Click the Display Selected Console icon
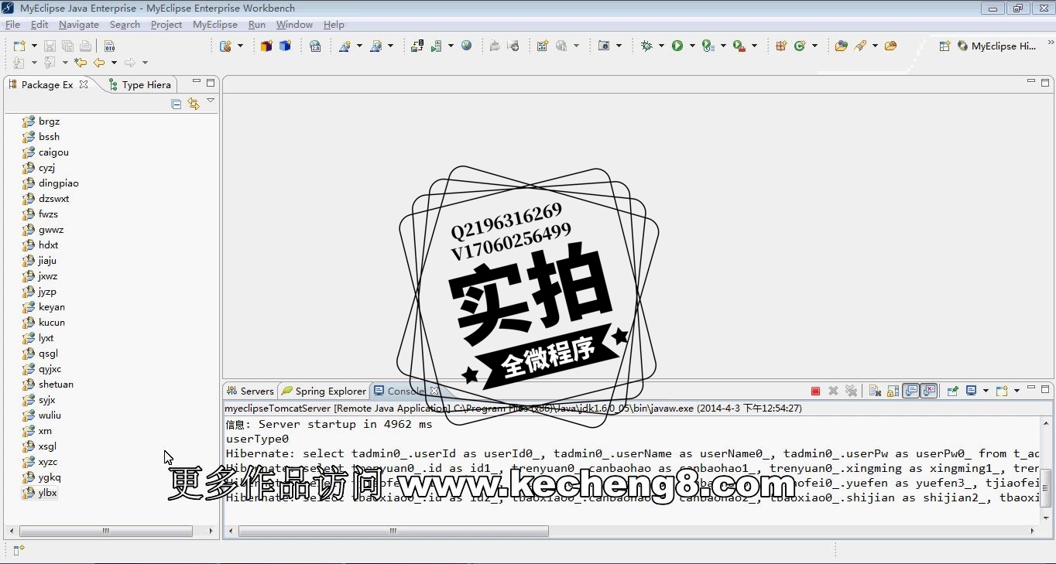This screenshot has height=564, width=1056. (x=971, y=391)
